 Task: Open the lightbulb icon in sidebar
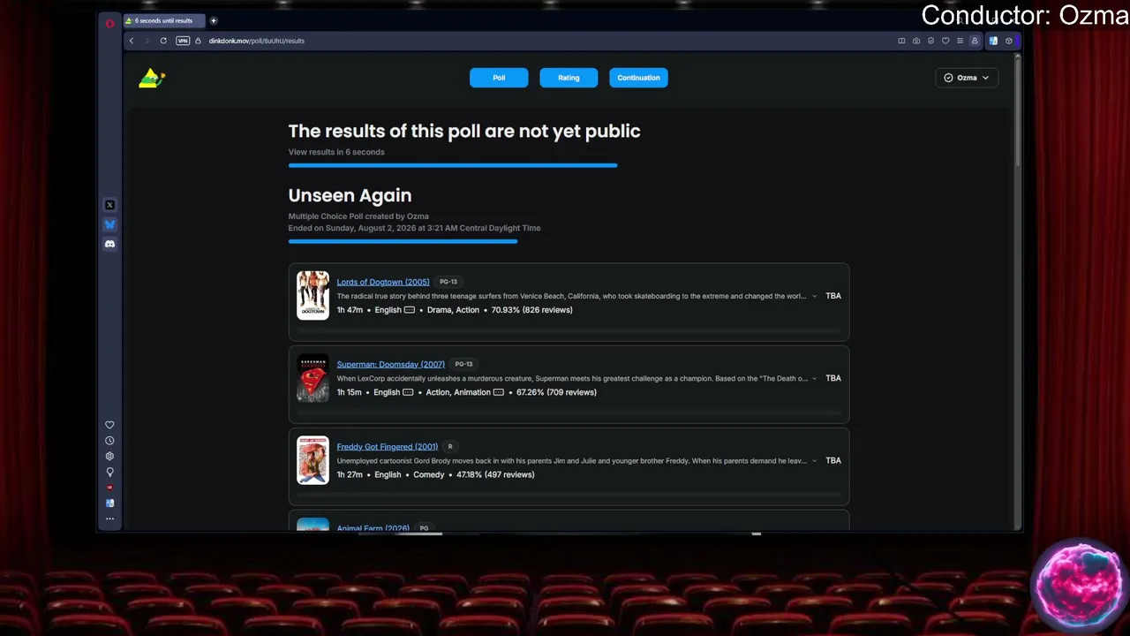109,473
